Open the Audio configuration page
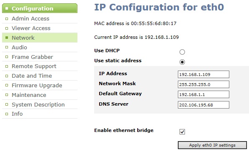 [40, 47]
